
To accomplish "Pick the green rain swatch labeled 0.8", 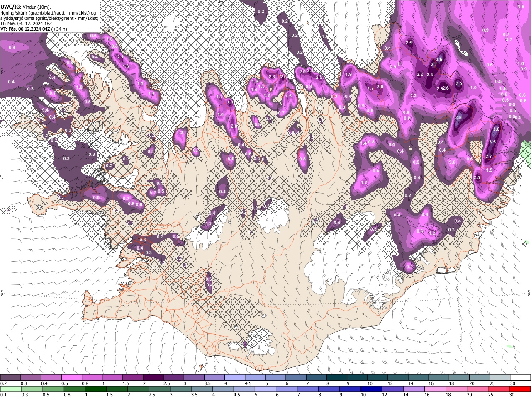I will [74, 389].
